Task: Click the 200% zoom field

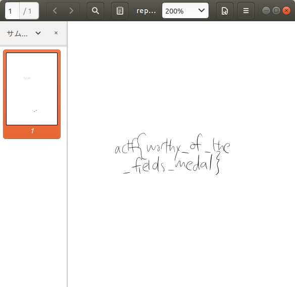Action: click(185, 11)
